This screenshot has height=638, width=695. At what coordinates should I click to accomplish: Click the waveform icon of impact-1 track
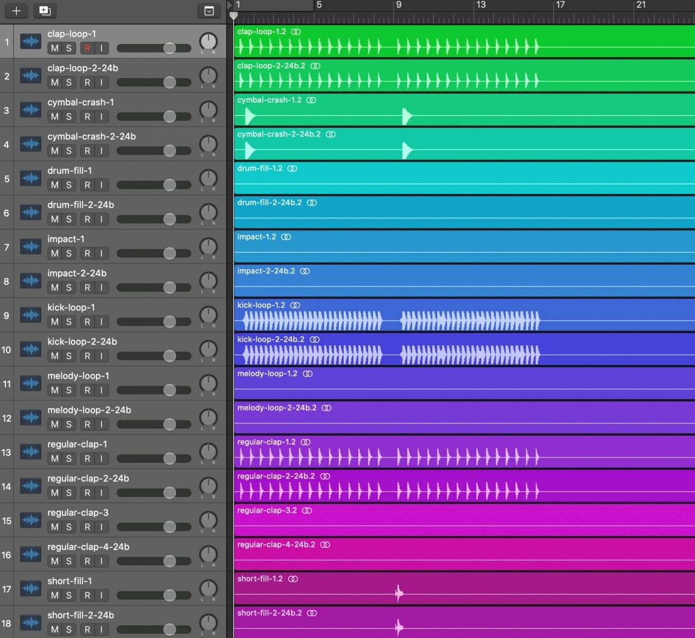point(31,246)
